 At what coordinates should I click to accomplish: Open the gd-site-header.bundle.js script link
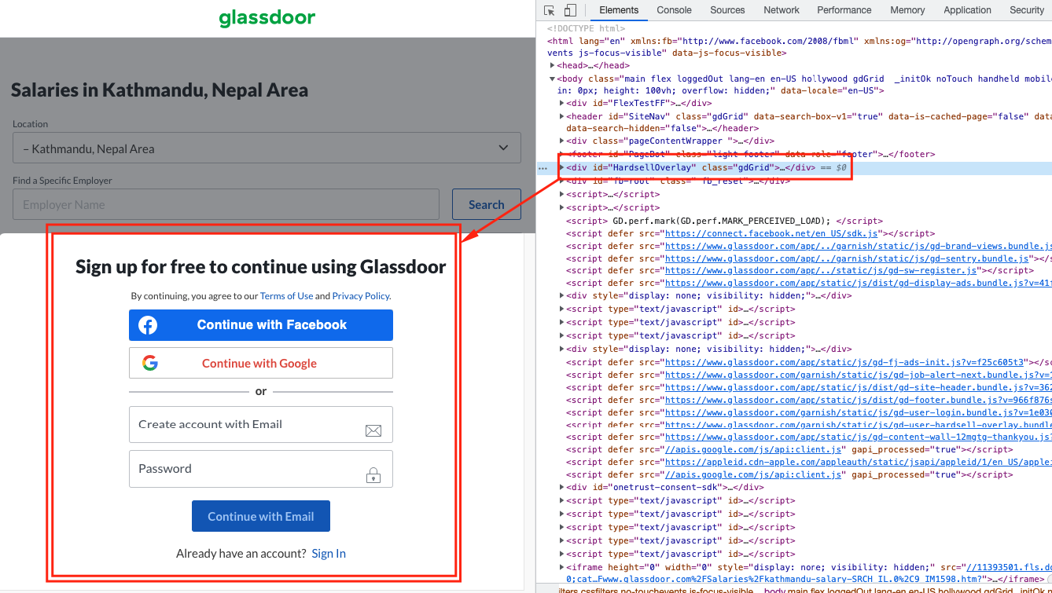tap(859, 387)
